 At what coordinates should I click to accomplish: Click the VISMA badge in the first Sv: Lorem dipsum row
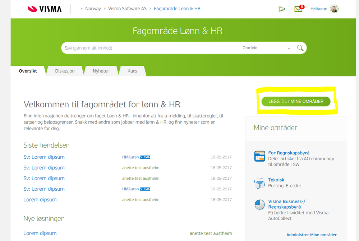[x=145, y=157]
